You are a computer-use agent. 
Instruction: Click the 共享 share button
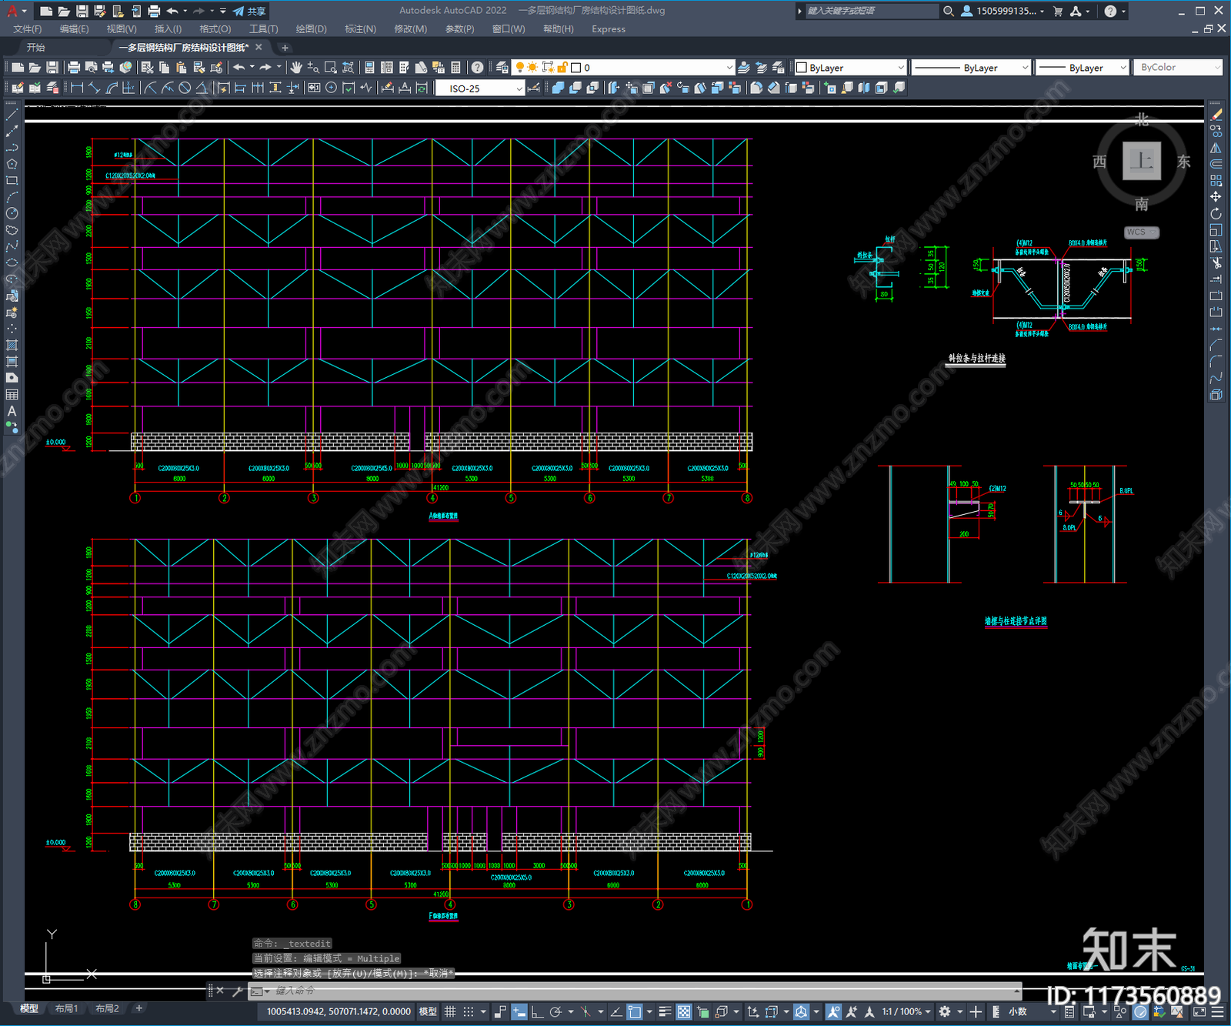click(x=250, y=11)
